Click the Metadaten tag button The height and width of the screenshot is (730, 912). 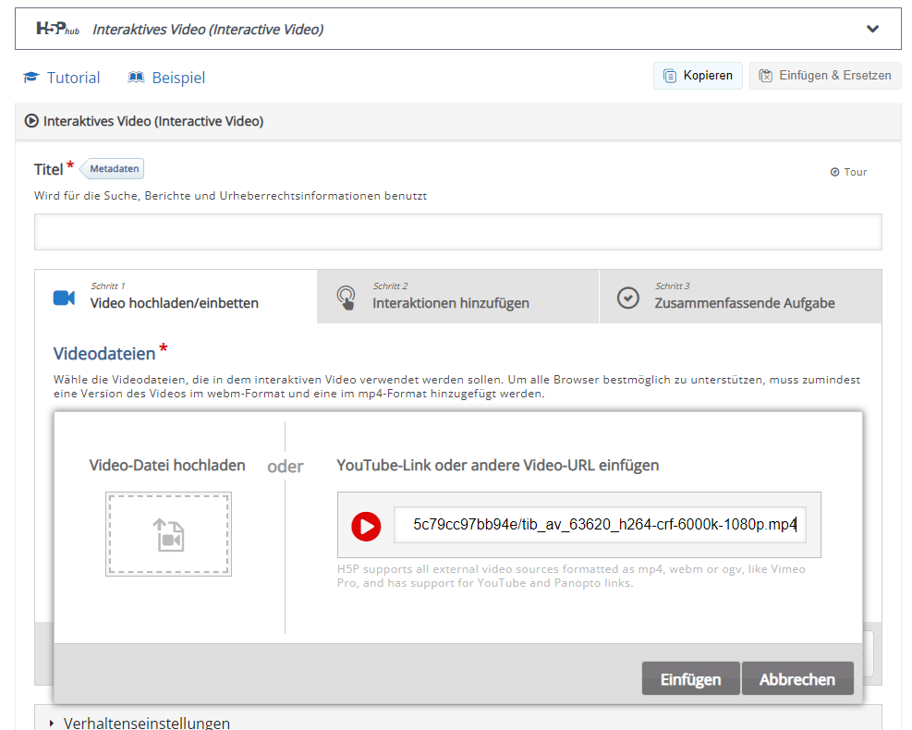click(x=113, y=169)
